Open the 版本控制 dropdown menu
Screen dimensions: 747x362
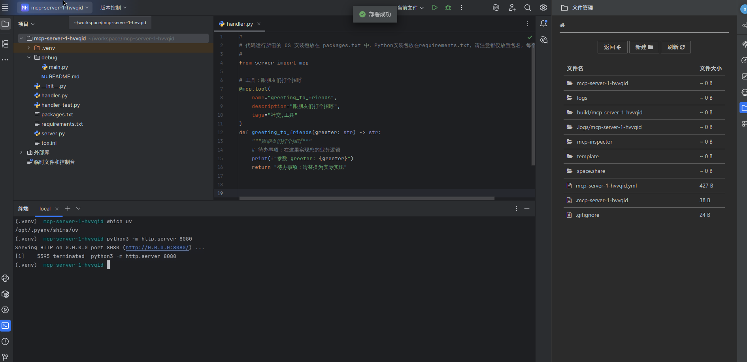pos(113,8)
